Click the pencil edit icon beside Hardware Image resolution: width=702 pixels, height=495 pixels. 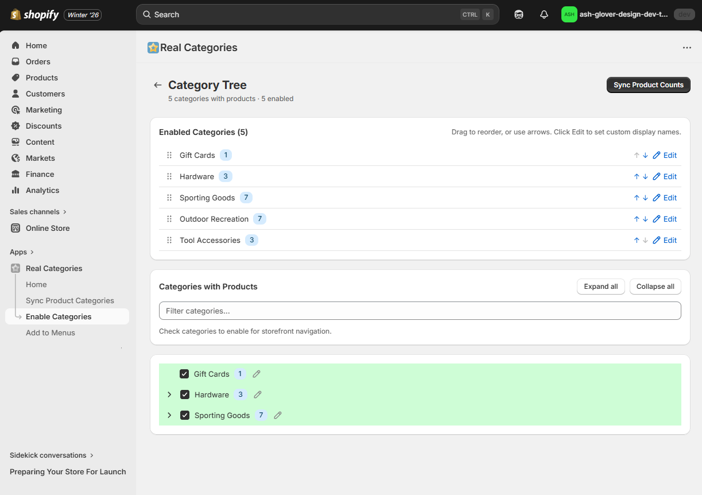257,395
